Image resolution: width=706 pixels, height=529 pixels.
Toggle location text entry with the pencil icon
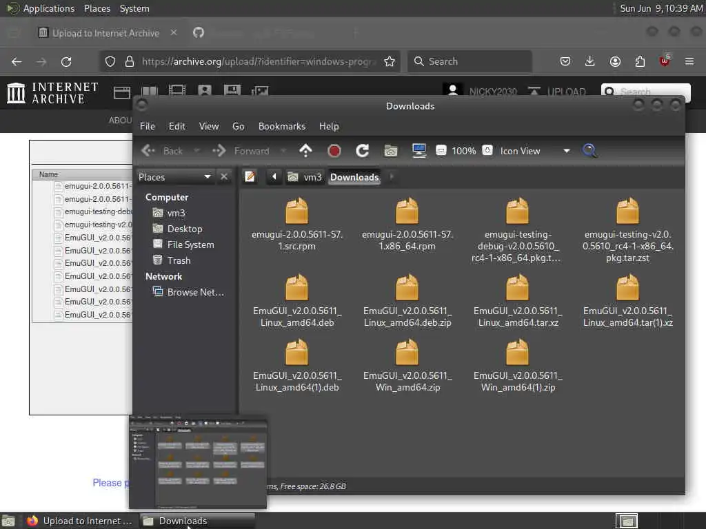tap(250, 177)
